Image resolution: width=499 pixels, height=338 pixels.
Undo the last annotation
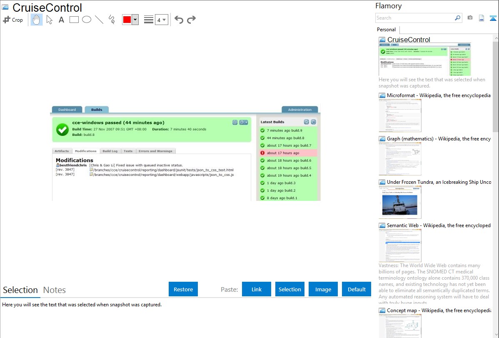tap(179, 20)
